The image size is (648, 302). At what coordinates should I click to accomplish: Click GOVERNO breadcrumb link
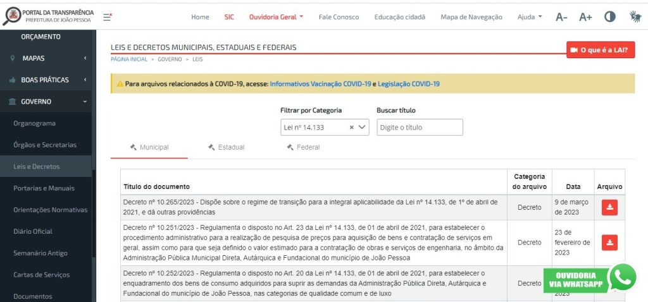(x=170, y=59)
